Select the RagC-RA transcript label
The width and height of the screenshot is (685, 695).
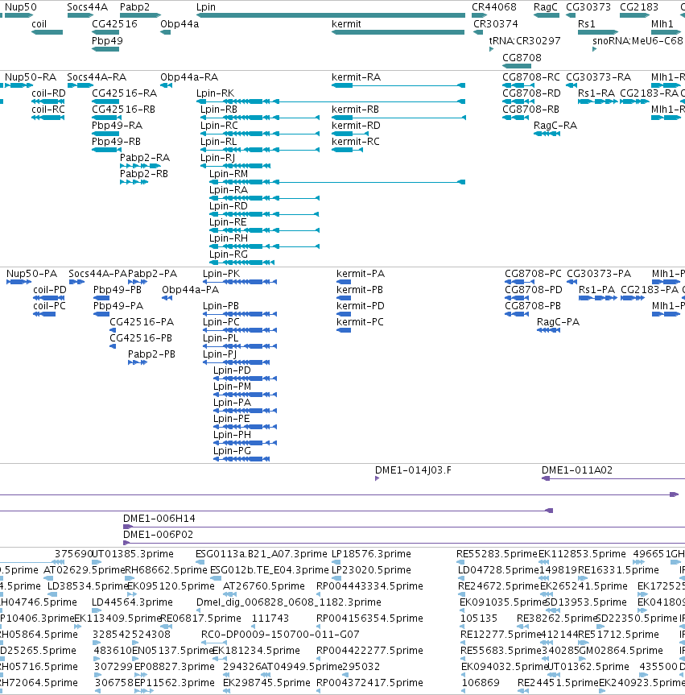tap(555, 126)
